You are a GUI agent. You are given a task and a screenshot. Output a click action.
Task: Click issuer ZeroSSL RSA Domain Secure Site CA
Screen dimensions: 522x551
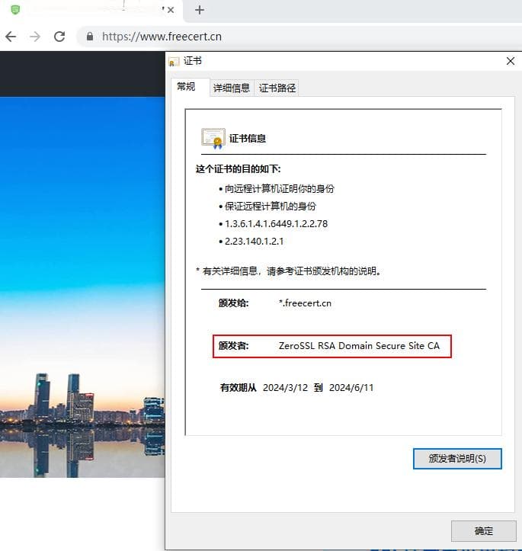pyautogui.click(x=359, y=346)
